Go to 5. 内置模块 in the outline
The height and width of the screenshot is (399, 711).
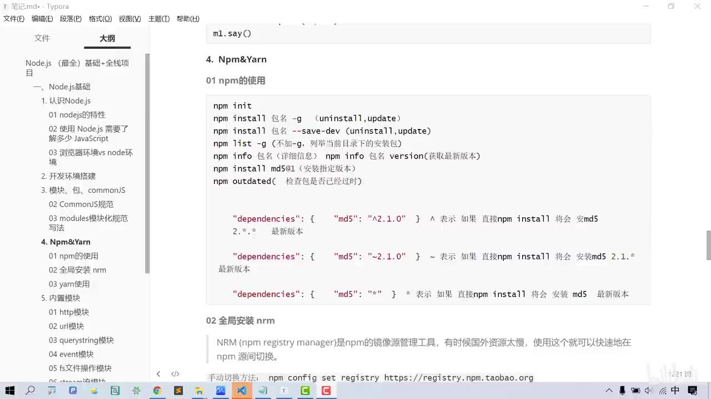click(x=61, y=298)
